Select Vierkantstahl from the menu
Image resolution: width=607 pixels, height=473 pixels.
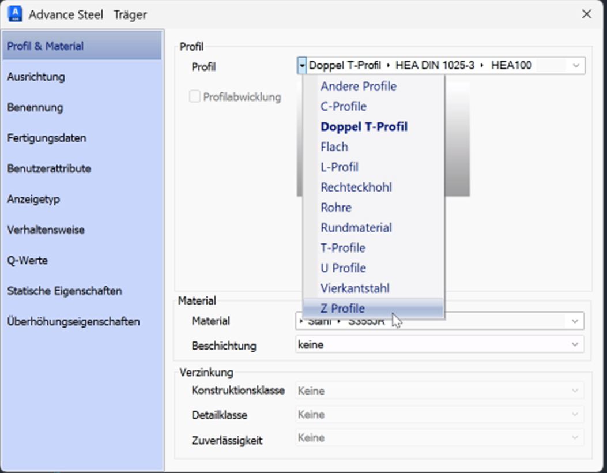pyautogui.click(x=373, y=288)
